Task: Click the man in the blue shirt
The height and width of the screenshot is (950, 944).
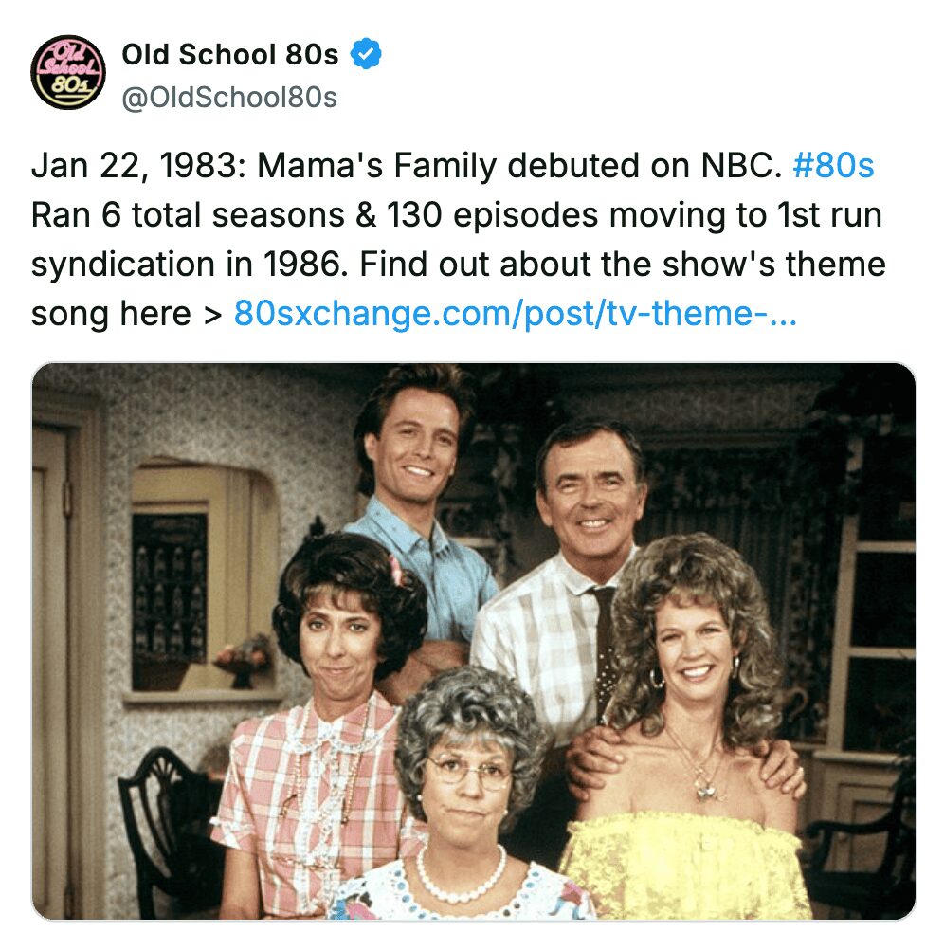Action: click(417, 493)
